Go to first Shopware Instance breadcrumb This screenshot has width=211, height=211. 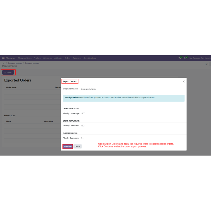tap(15, 63)
